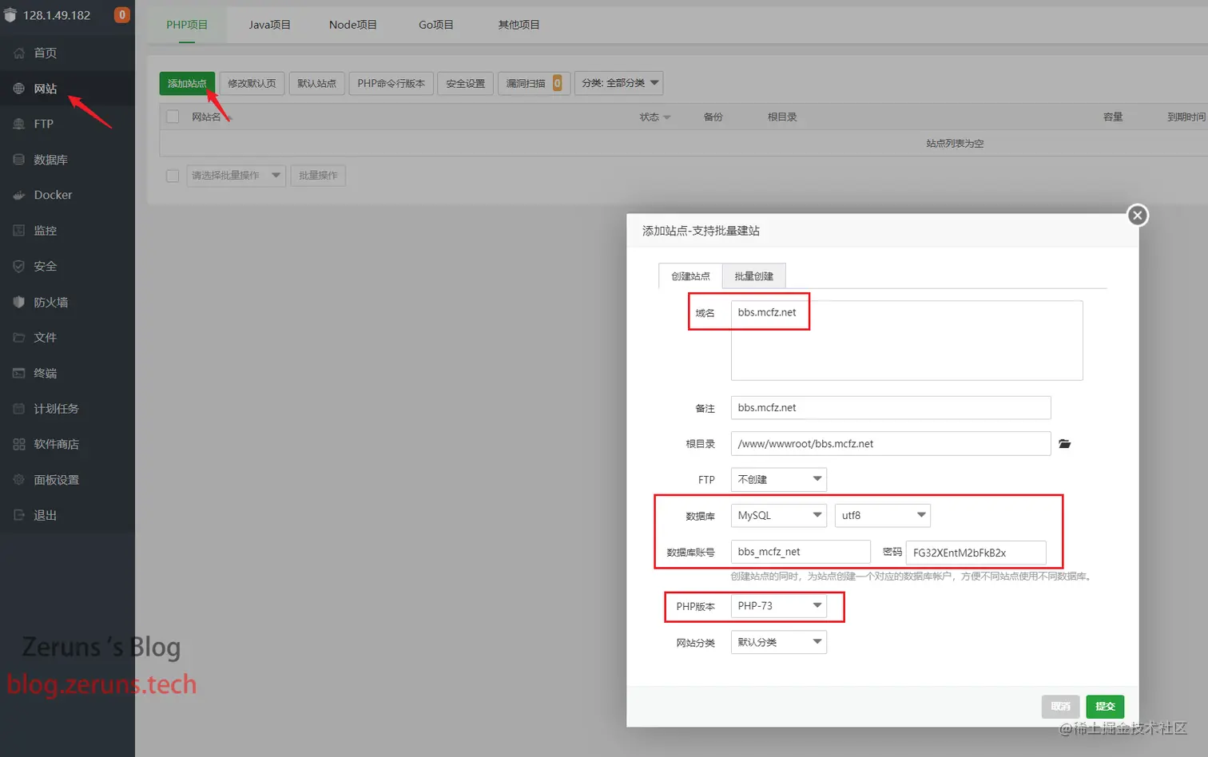Open the 终端 terminal icon
The height and width of the screenshot is (757, 1208).
point(19,373)
